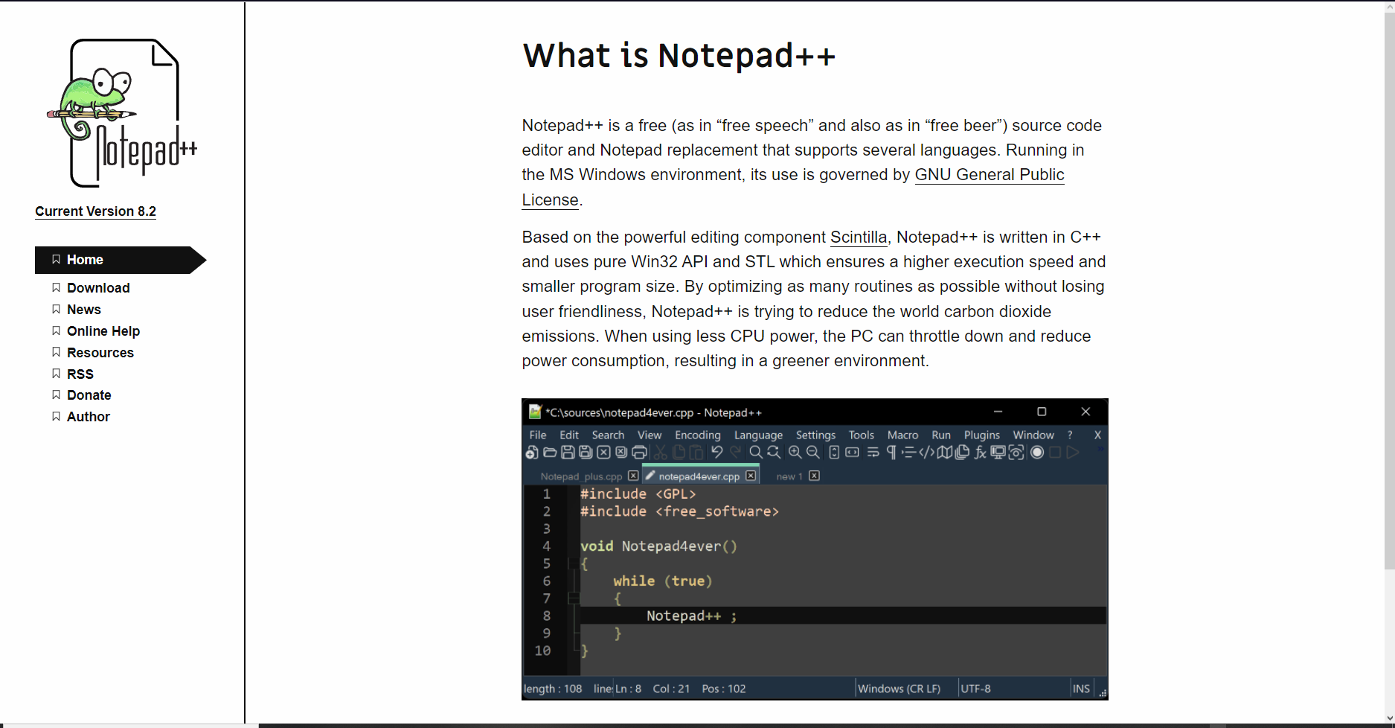This screenshot has width=1395, height=728.
Task: Open the Search menu
Action: point(608,435)
